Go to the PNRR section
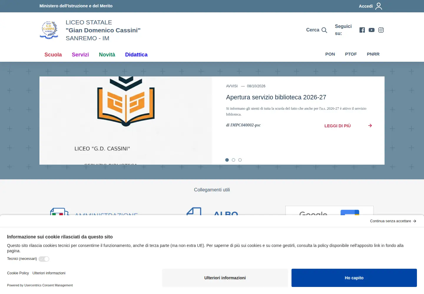This screenshot has height=294, width=424. tap(373, 54)
